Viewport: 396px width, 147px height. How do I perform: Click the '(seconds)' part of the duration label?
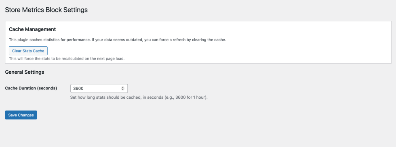click(x=47, y=88)
